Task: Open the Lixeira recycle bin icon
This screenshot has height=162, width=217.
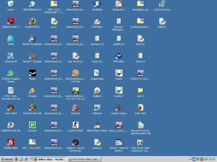Action: (x=11, y=5)
